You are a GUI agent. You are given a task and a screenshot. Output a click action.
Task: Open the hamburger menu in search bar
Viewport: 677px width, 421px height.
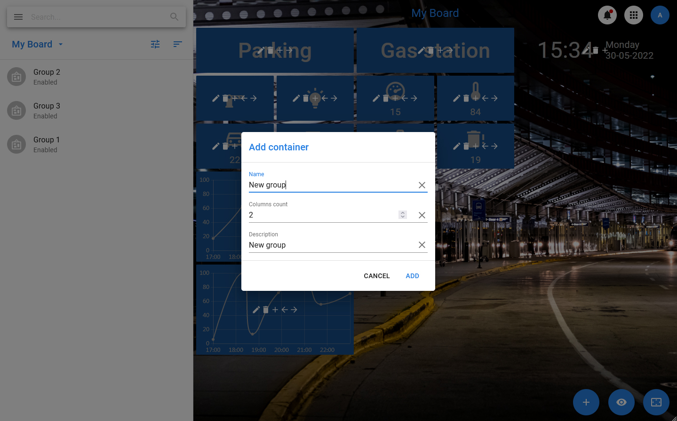pyautogui.click(x=18, y=17)
